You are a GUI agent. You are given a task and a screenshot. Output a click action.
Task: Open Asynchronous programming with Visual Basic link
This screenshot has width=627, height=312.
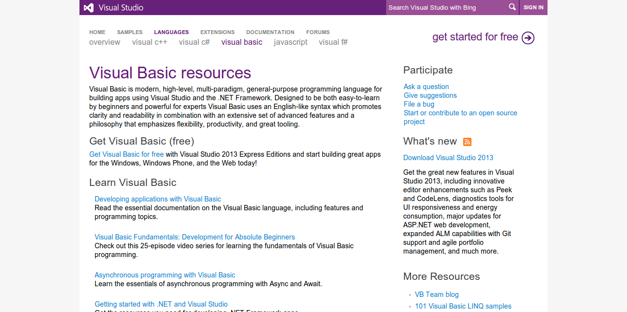pyautogui.click(x=165, y=275)
